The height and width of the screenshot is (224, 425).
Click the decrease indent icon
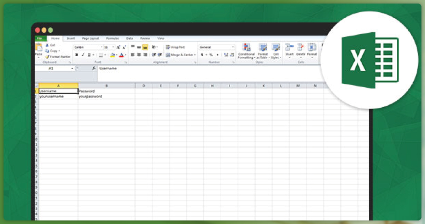tap(154, 55)
